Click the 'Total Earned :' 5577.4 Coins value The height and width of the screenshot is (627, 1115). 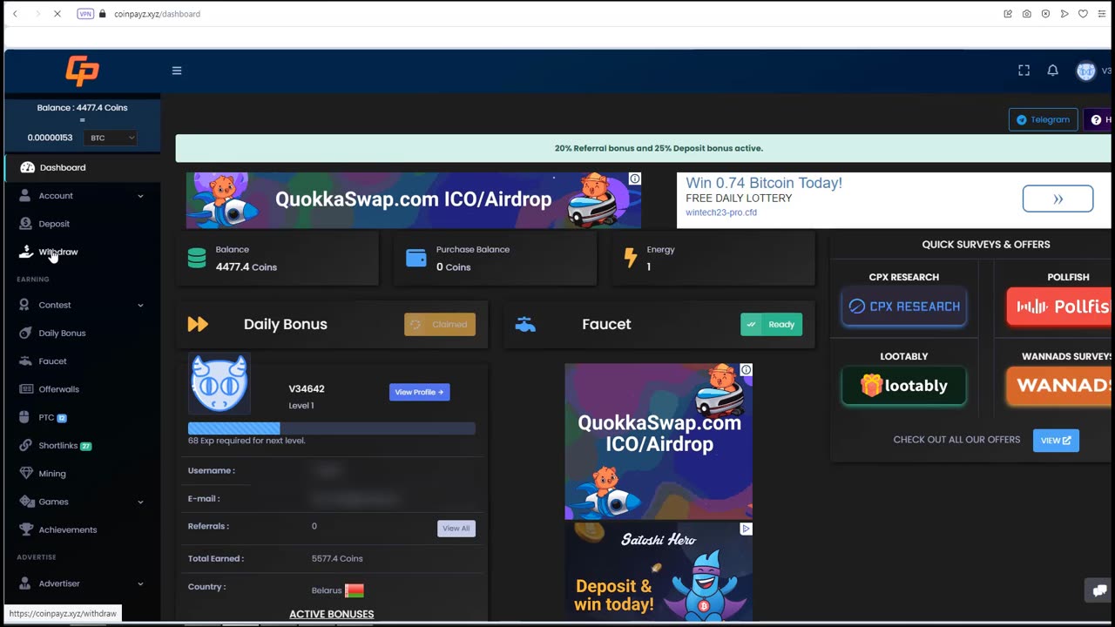click(x=337, y=558)
